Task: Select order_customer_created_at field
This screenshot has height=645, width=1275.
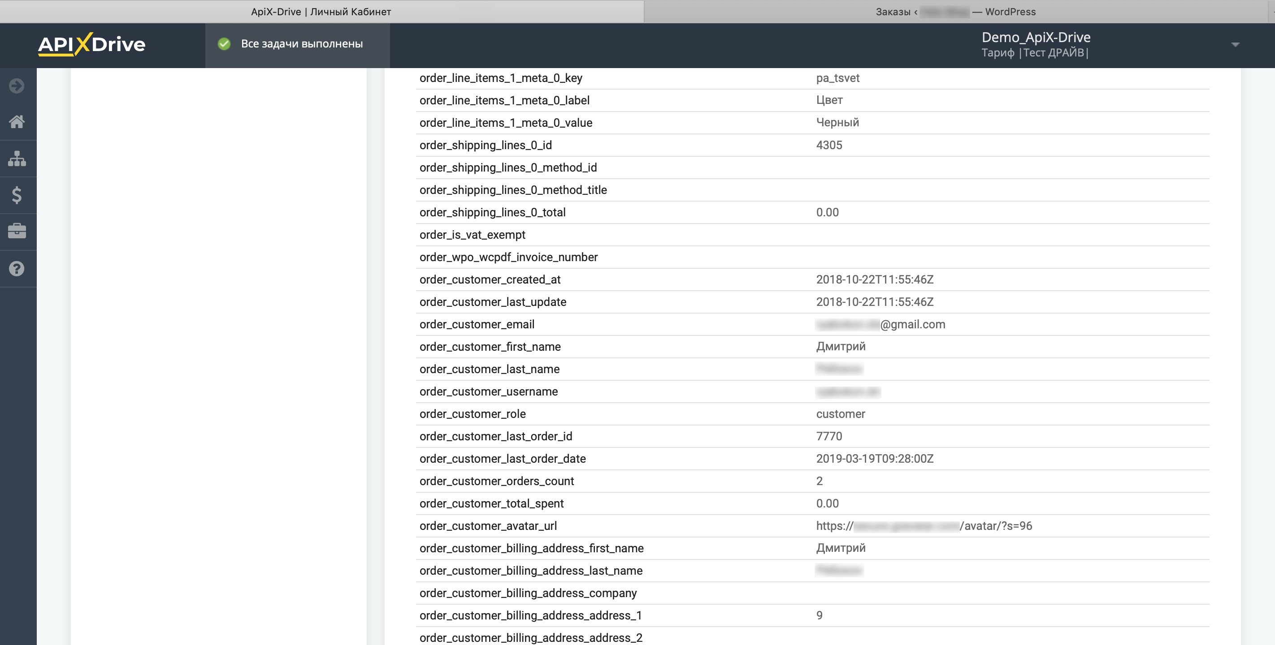Action: [490, 279]
